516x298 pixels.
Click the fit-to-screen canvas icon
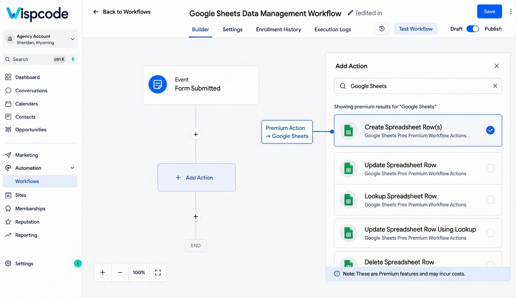point(158,273)
